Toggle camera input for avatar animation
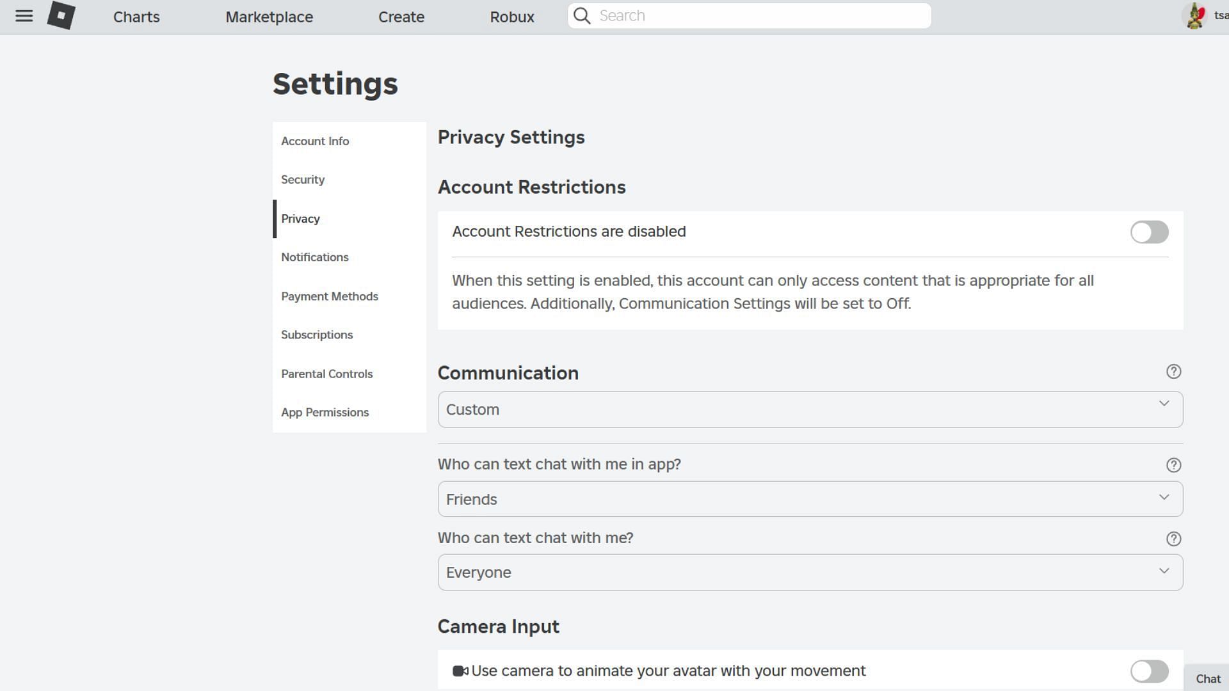The height and width of the screenshot is (691, 1229). [1150, 670]
